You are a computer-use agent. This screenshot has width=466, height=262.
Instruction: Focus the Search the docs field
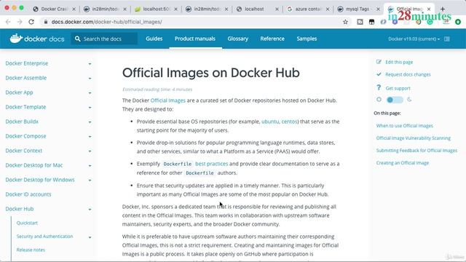click(x=104, y=39)
